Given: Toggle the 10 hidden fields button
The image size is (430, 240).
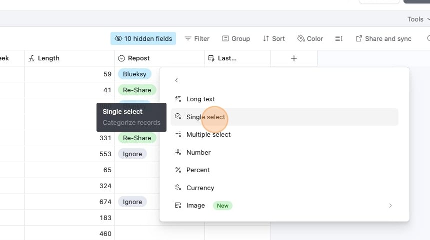Looking at the screenshot, I should click(143, 38).
